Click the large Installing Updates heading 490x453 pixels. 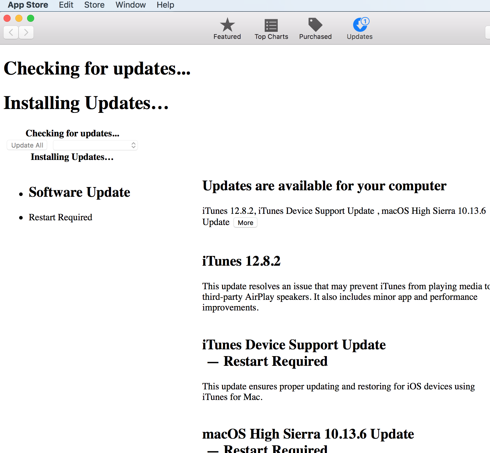pos(86,103)
